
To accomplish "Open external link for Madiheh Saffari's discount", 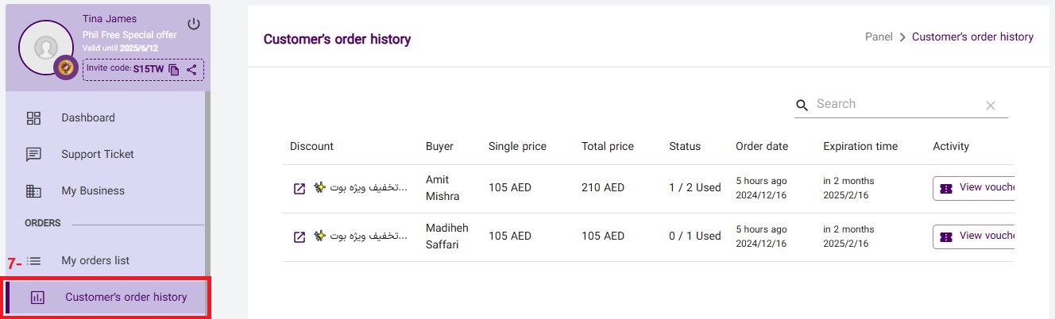I will point(299,236).
